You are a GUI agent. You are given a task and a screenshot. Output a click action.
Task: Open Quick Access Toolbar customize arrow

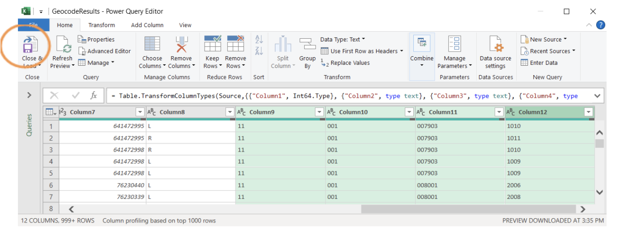click(41, 11)
